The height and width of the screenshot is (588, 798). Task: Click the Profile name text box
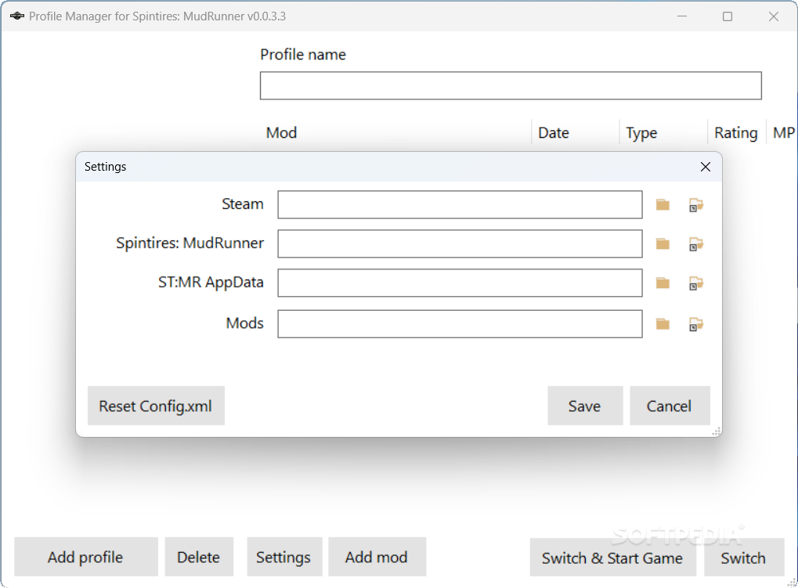coord(511,85)
